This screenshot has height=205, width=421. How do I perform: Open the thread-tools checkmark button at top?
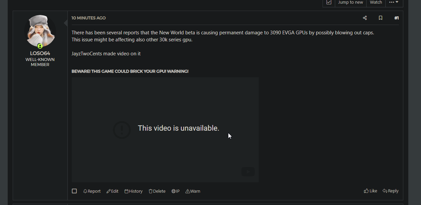329,3
